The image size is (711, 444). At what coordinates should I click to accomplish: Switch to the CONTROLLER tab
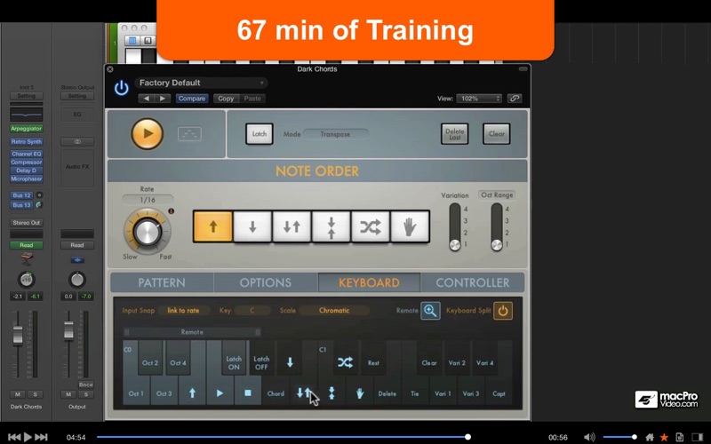click(473, 282)
